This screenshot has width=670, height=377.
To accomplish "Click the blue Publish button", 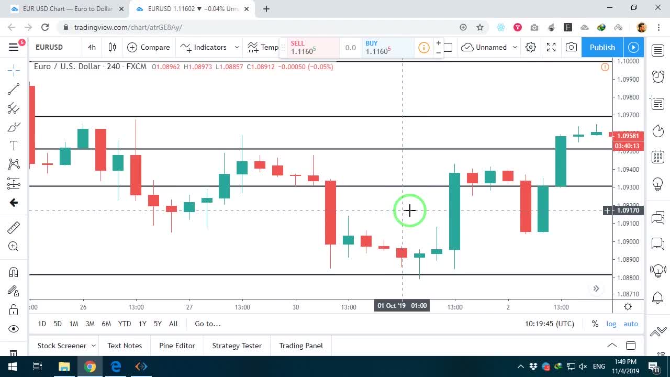I will 602,47.
